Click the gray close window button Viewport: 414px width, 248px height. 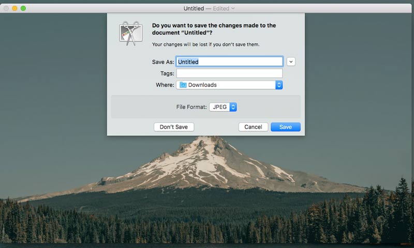[6, 8]
